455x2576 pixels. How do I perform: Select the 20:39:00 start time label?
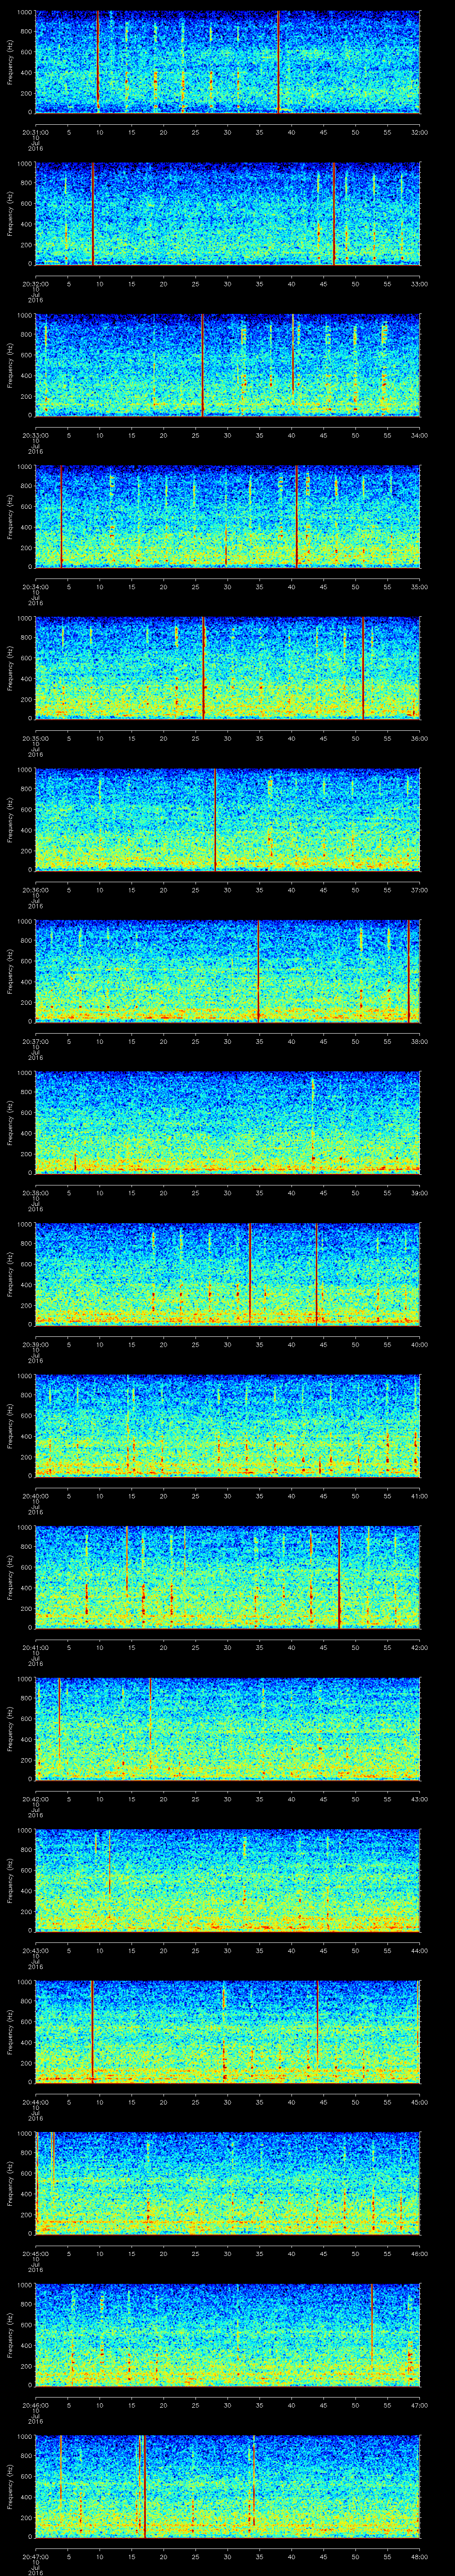35,1344
